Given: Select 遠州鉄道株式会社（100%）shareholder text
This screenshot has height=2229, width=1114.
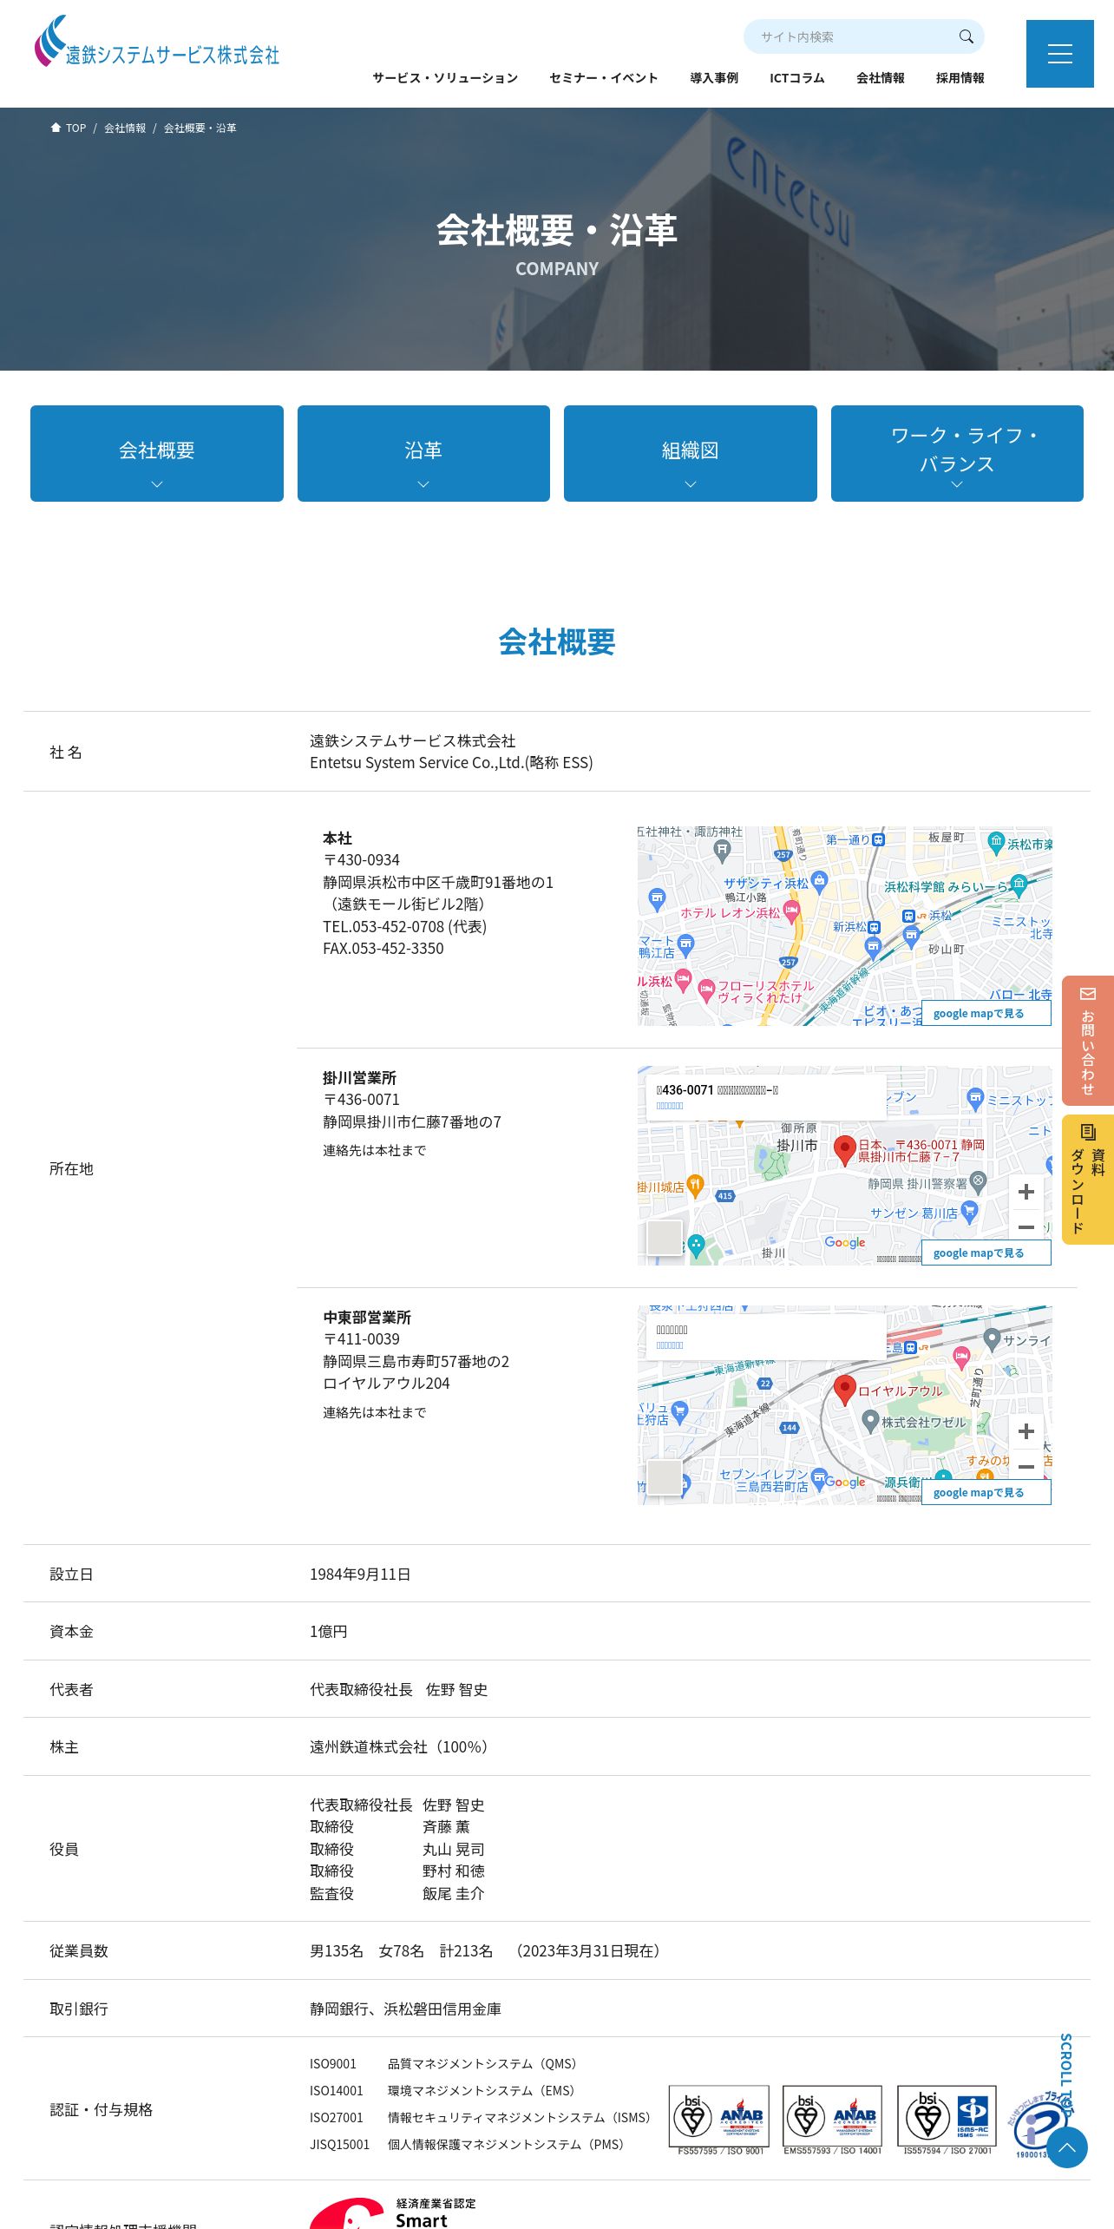Looking at the screenshot, I should [402, 1746].
